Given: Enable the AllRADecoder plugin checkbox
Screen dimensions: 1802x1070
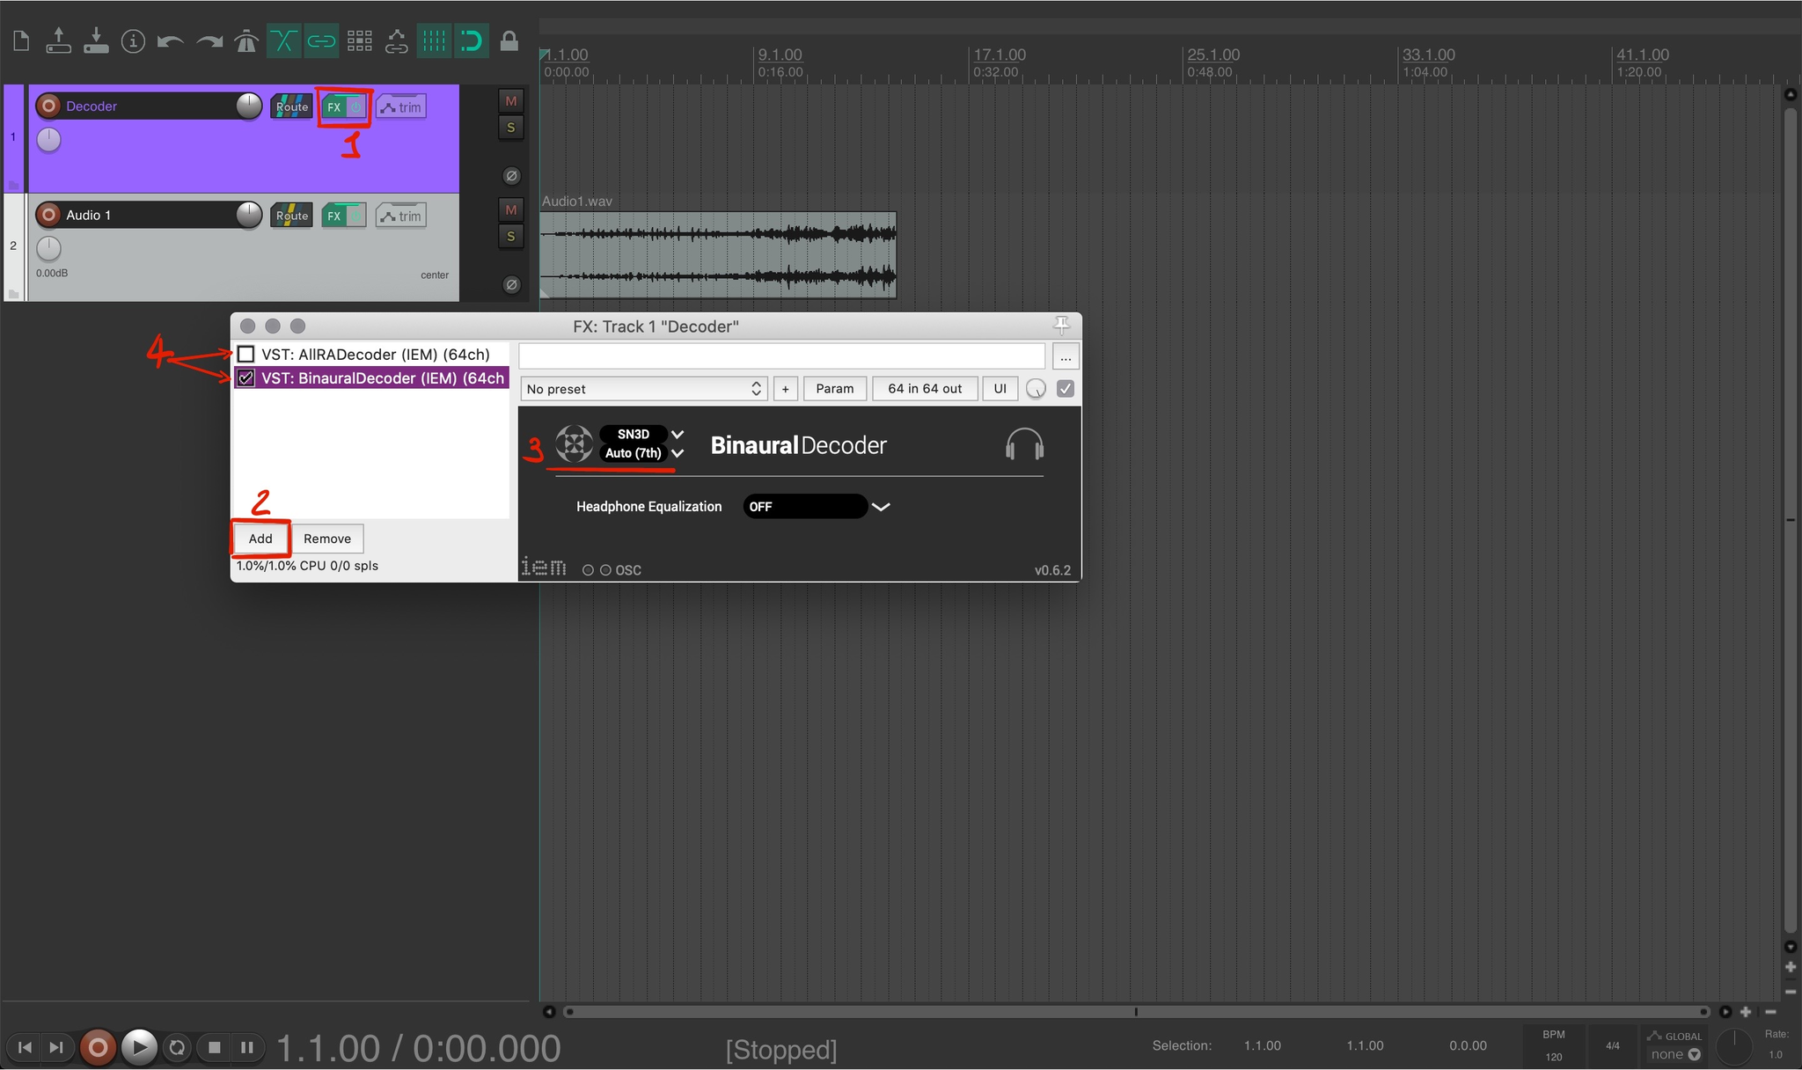Looking at the screenshot, I should [246, 355].
